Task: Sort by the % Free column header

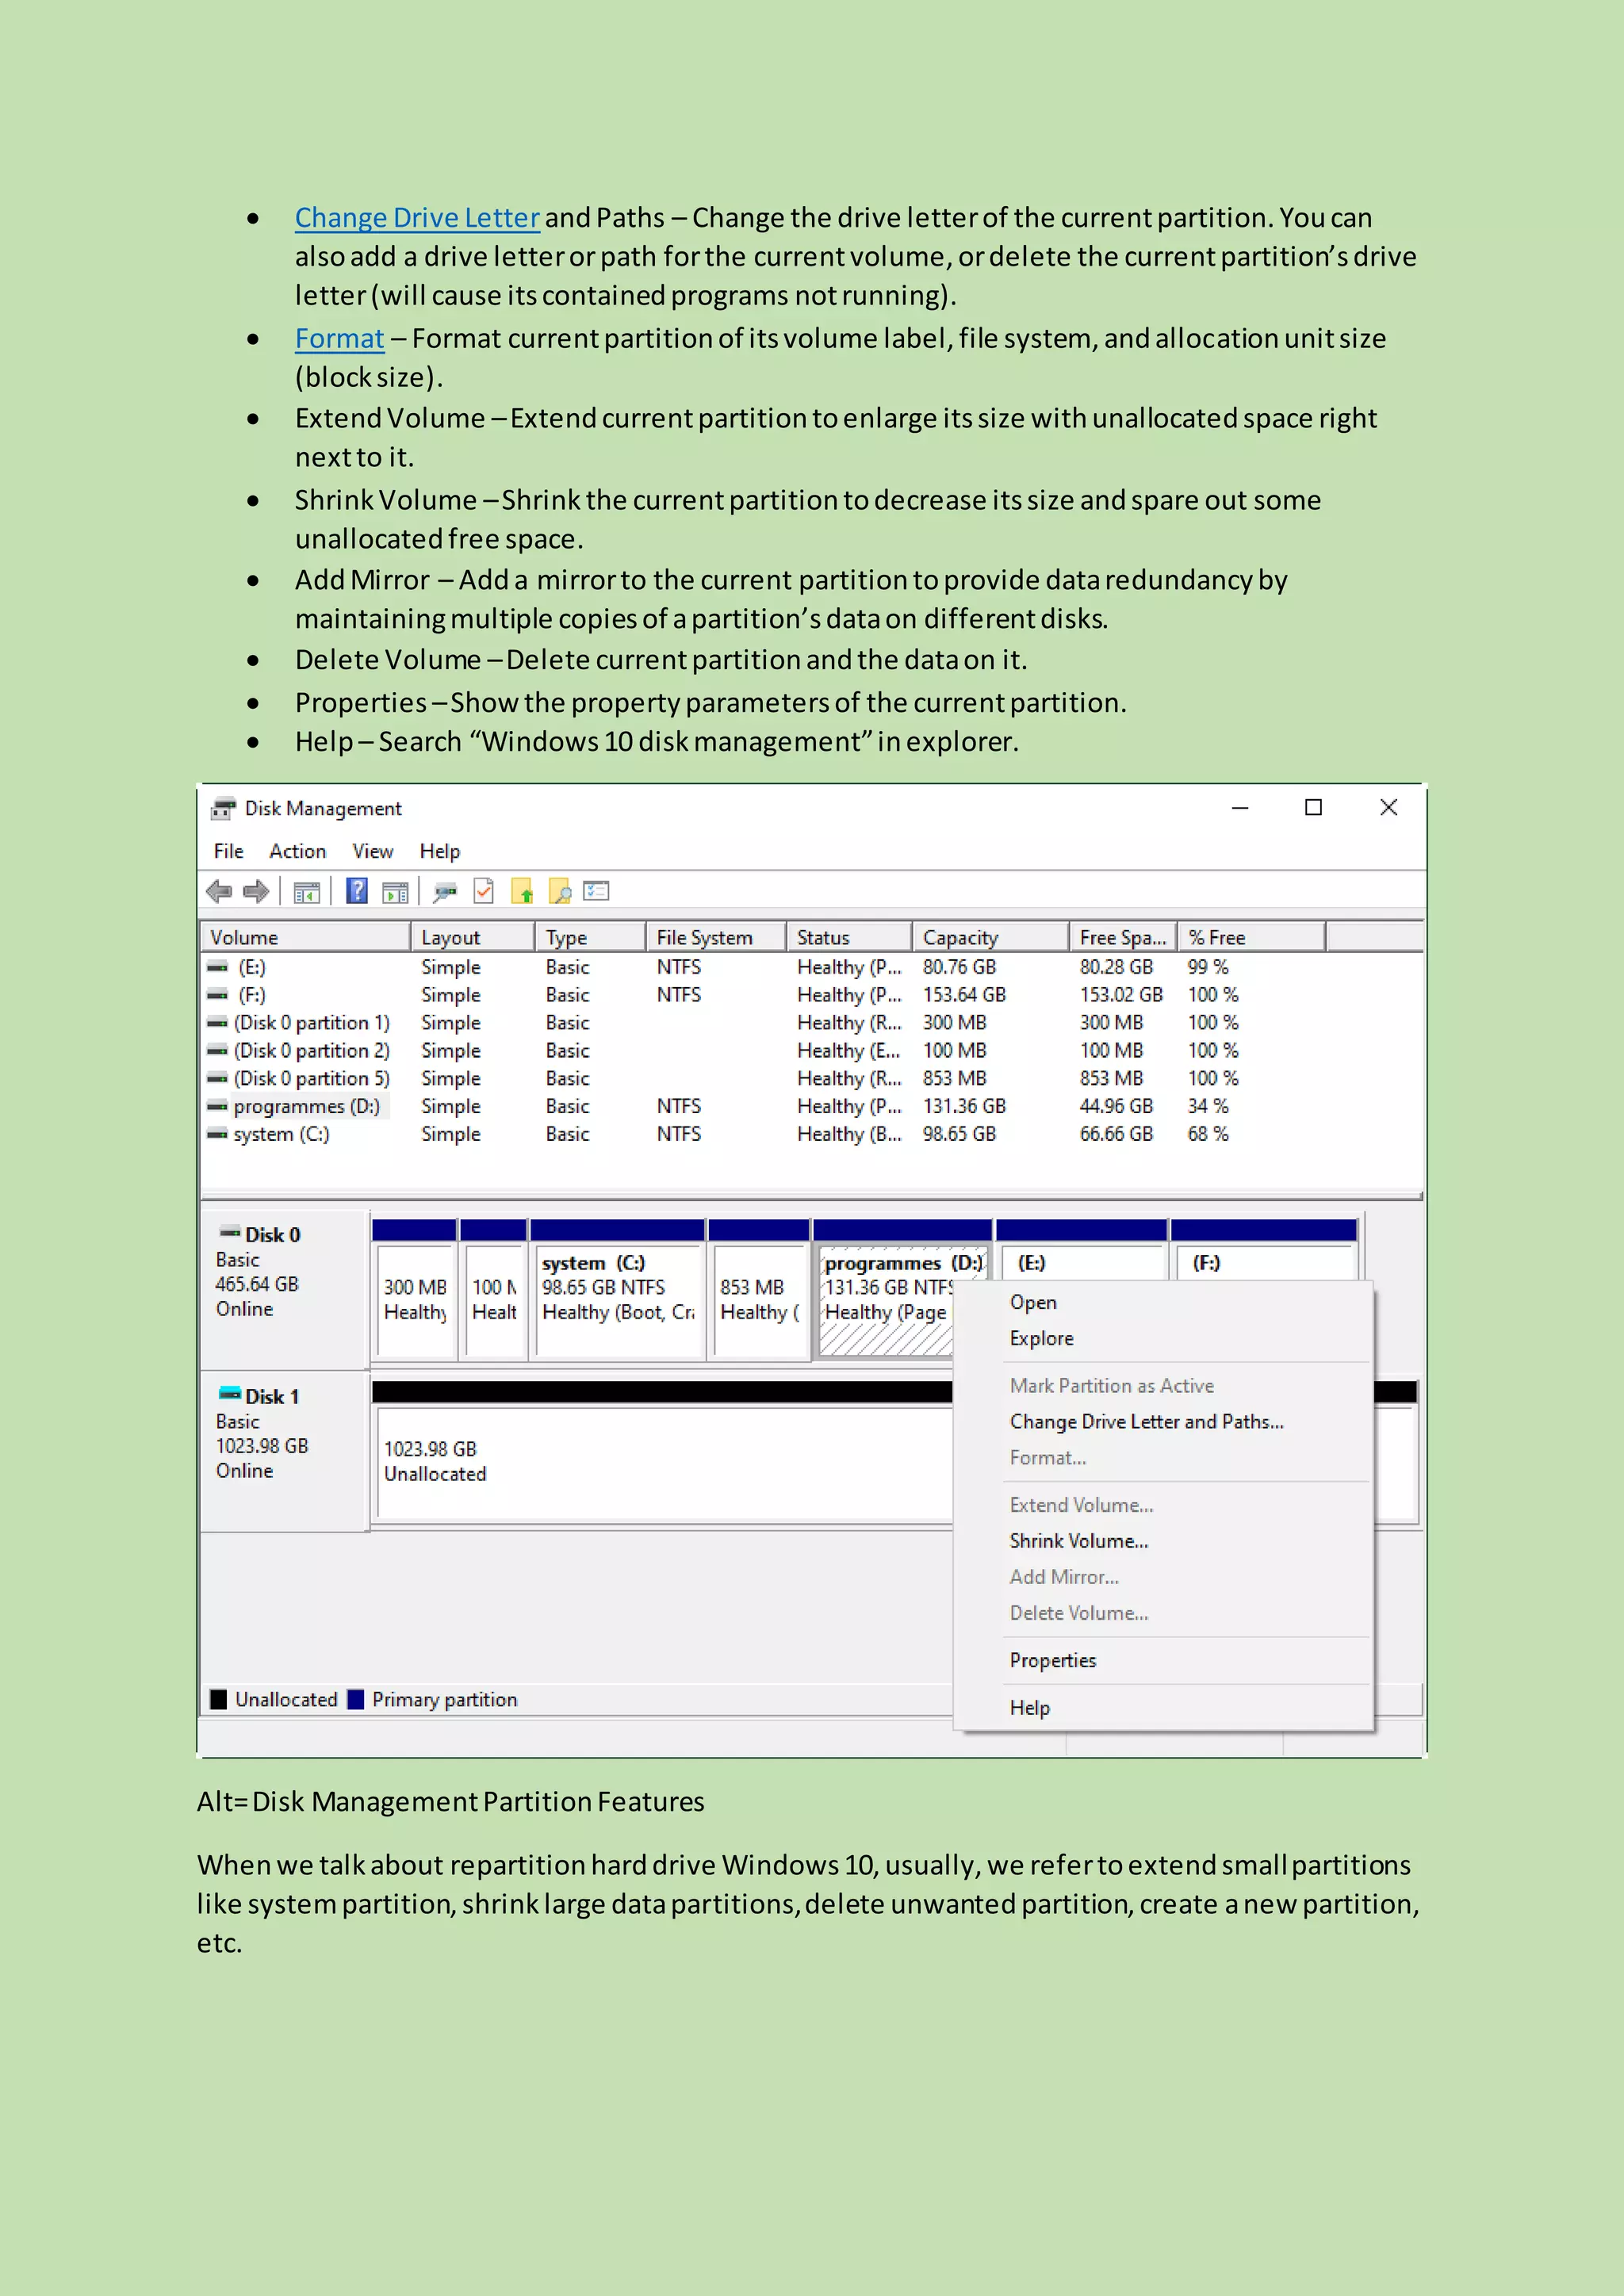Action: tap(1251, 937)
